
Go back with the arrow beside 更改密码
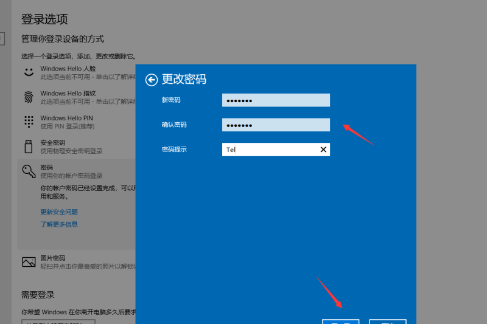pyautogui.click(x=151, y=80)
